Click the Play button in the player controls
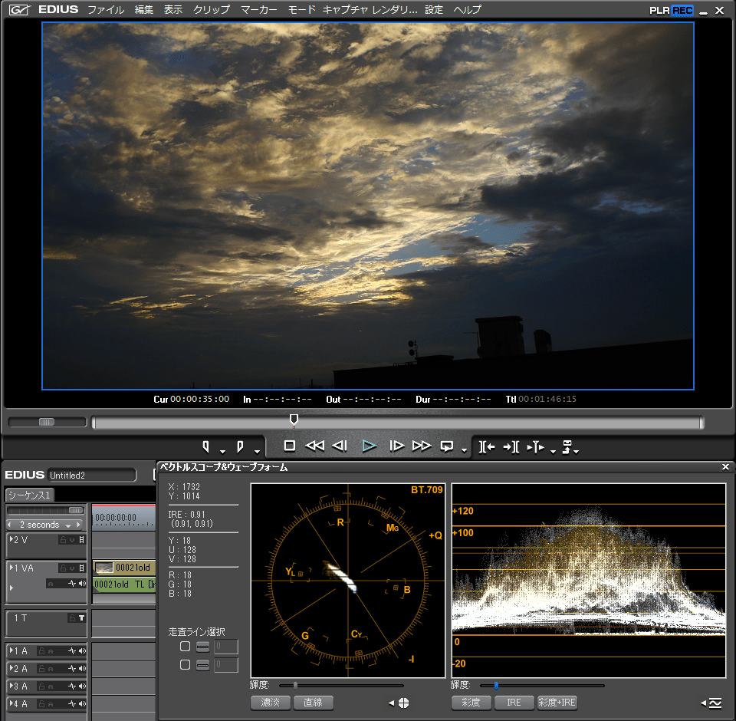Screen dimensions: 736x721 coord(370,446)
